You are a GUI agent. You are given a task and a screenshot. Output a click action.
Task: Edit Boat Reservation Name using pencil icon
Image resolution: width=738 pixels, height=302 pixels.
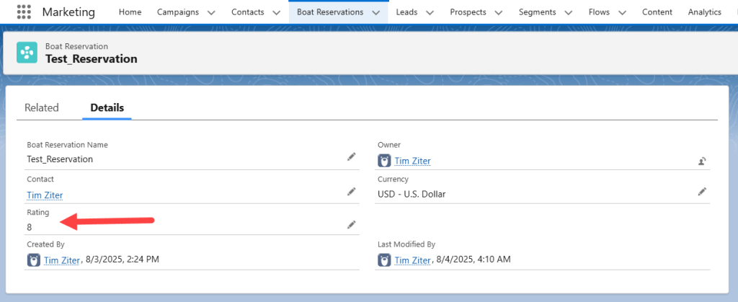click(351, 156)
